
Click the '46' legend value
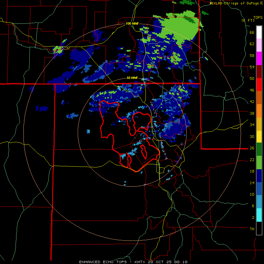(x=252, y=90)
